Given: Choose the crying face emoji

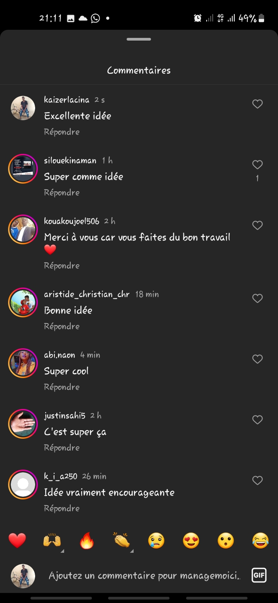Looking at the screenshot, I should 156,540.
